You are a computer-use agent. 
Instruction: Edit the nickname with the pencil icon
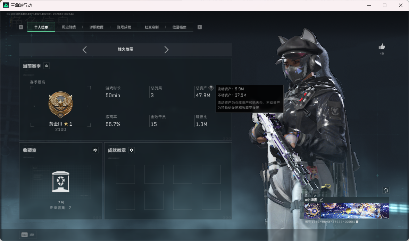[x=321, y=199]
